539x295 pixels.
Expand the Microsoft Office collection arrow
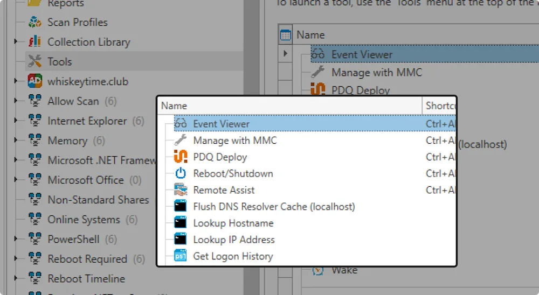click(x=16, y=180)
